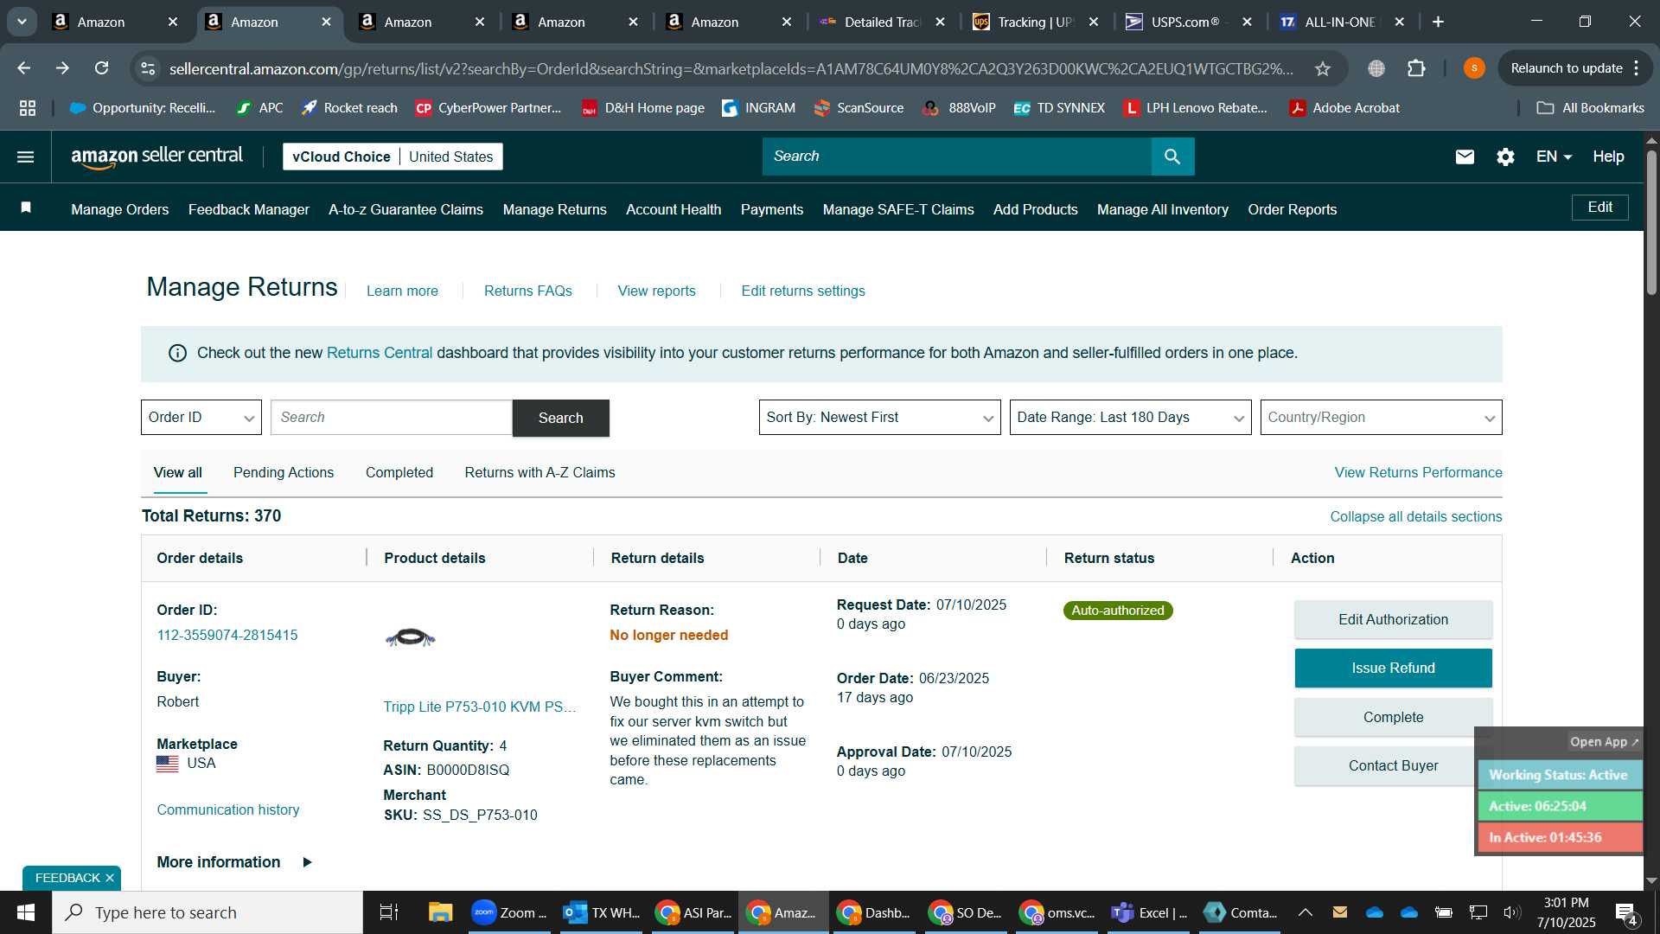The height and width of the screenshot is (934, 1660).
Task: Open the Communication history link
Action: (x=228, y=809)
